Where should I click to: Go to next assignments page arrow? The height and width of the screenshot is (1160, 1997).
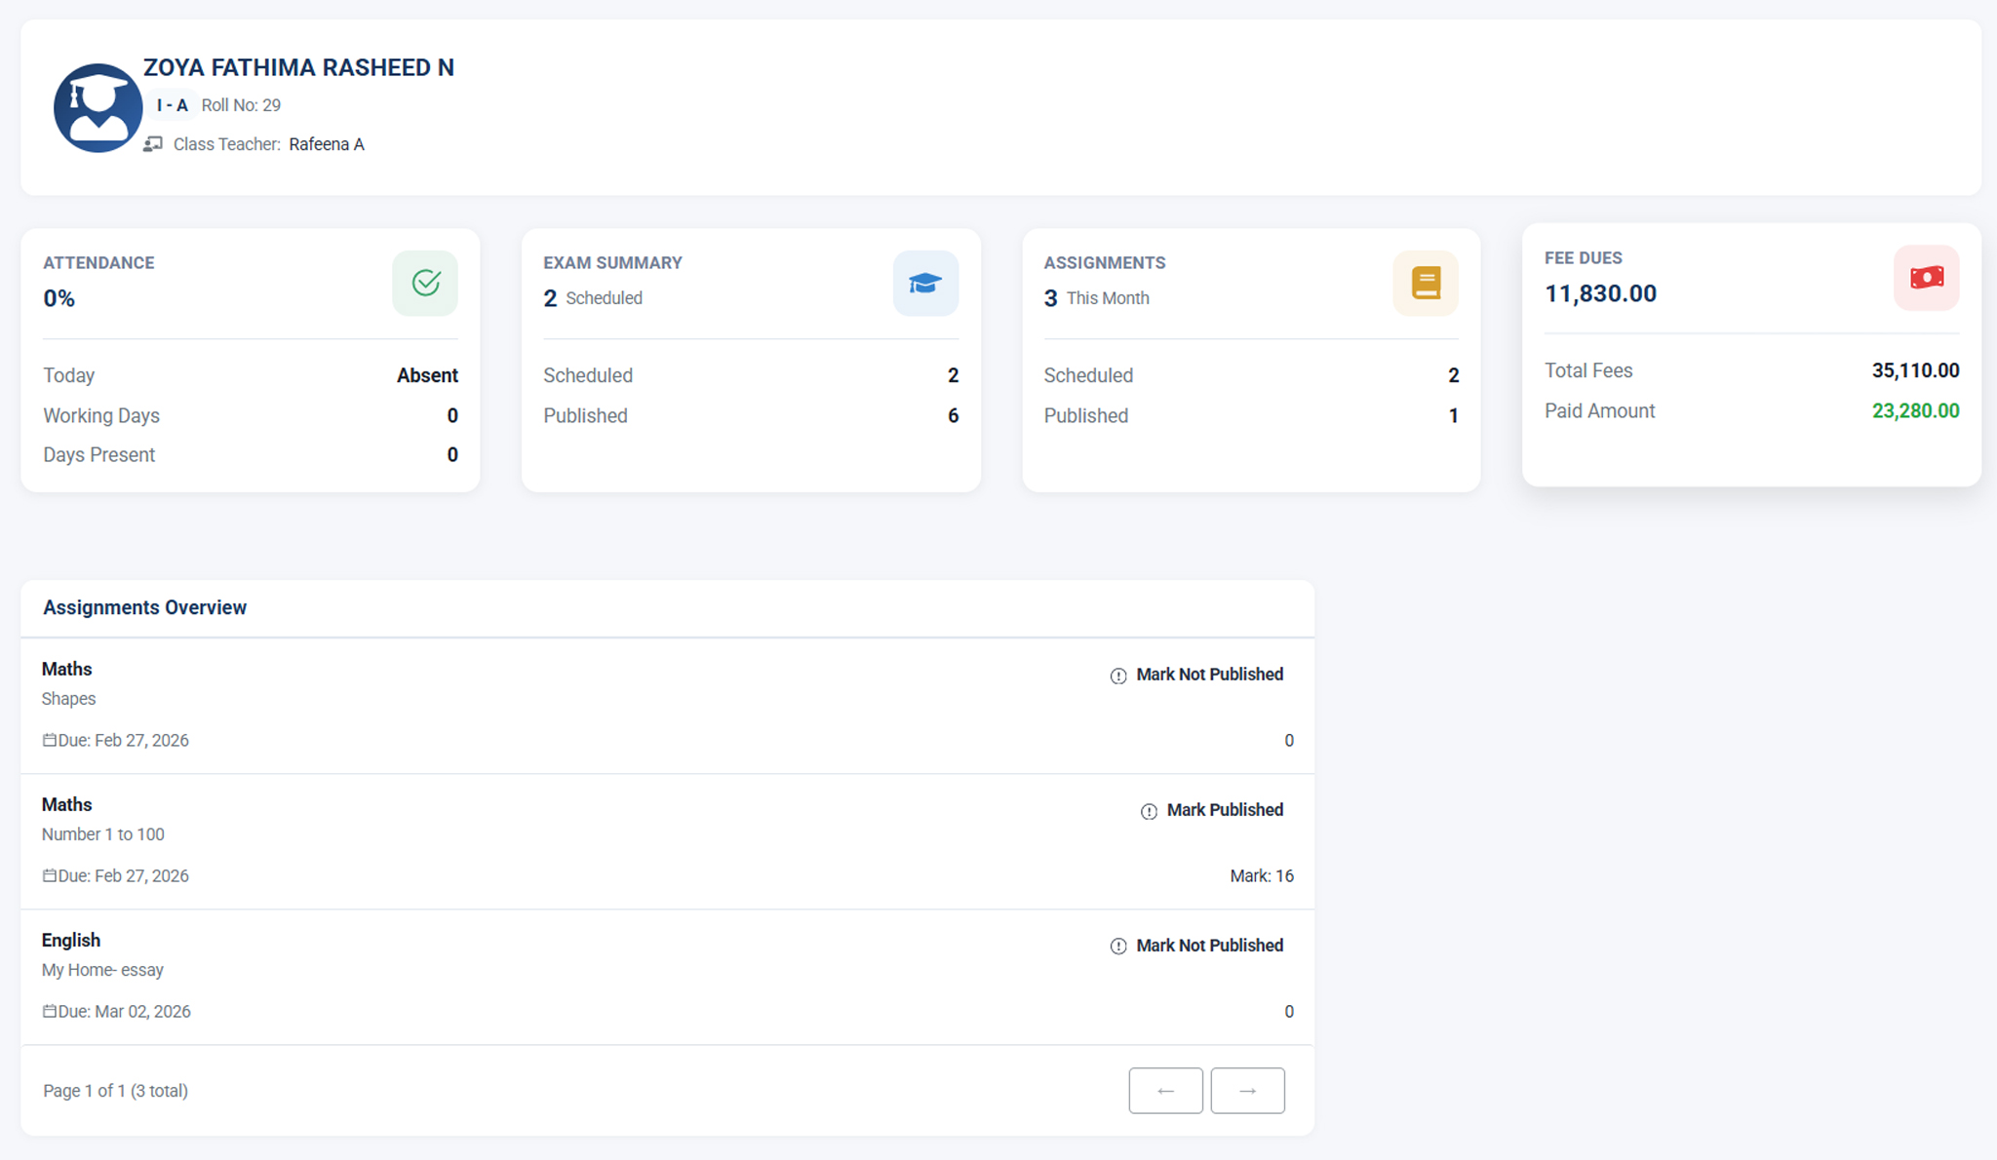[1247, 1091]
